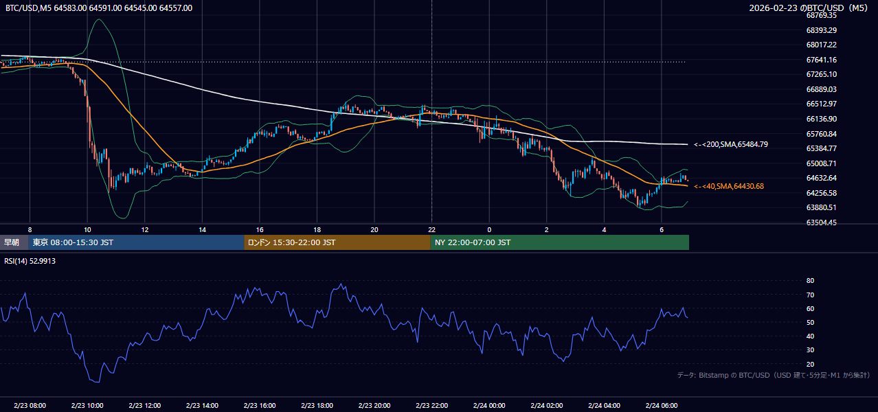Screen dimensions: 878x412
Task: Click the 2/23 12:00 date axis label
Action: (x=145, y=406)
